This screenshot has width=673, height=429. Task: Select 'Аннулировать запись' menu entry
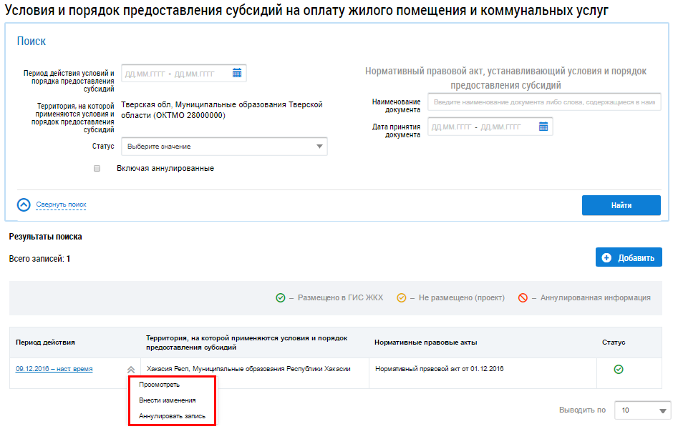click(x=171, y=416)
